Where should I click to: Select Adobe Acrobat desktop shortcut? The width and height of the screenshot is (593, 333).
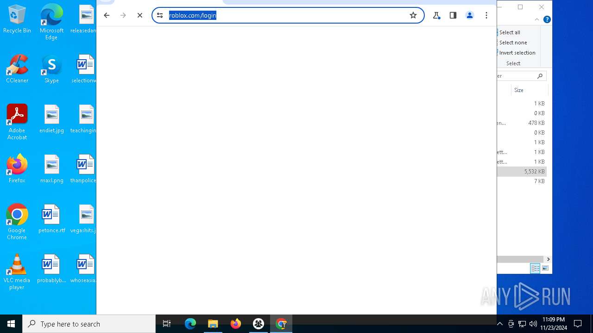coord(17,122)
